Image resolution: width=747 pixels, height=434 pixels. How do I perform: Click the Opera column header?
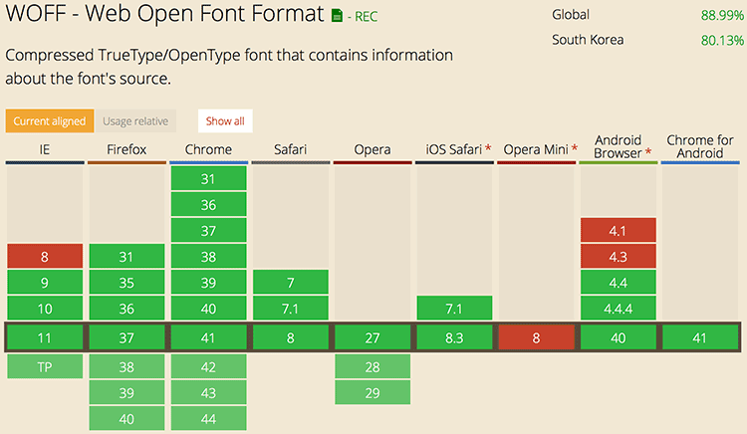pyautogui.click(x=373, y=149)
